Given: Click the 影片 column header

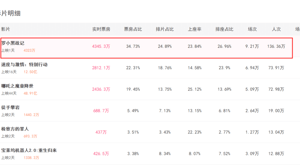Looking at the screenshot, I should (6, 29).
